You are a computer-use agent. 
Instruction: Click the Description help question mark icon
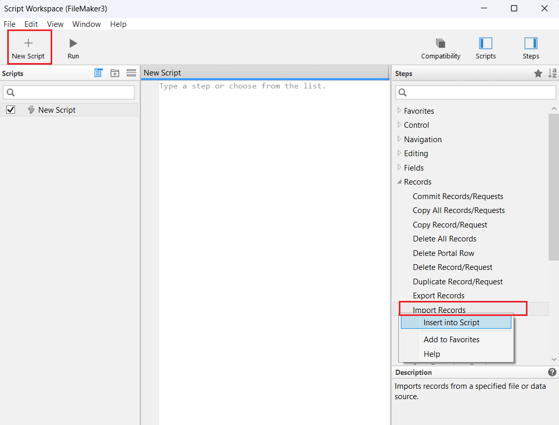point(552,372)
